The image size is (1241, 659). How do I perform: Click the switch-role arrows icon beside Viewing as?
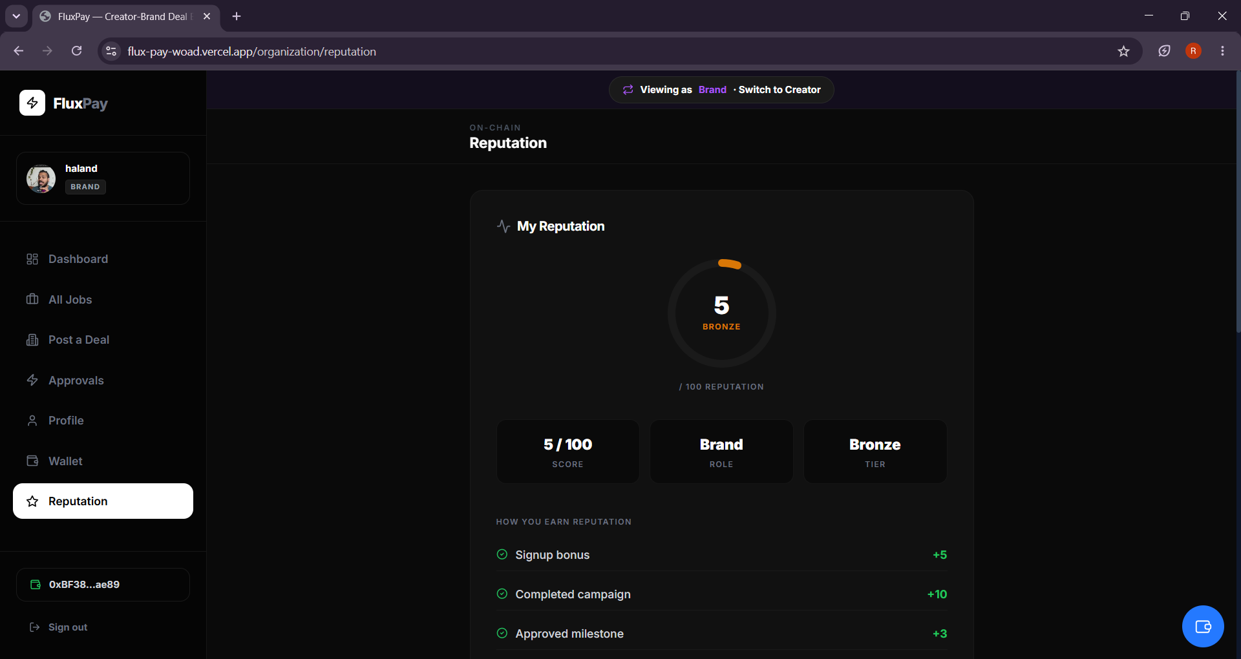point(628,90)
